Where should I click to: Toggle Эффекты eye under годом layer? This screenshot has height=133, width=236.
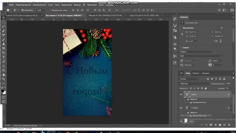point(188,99)
